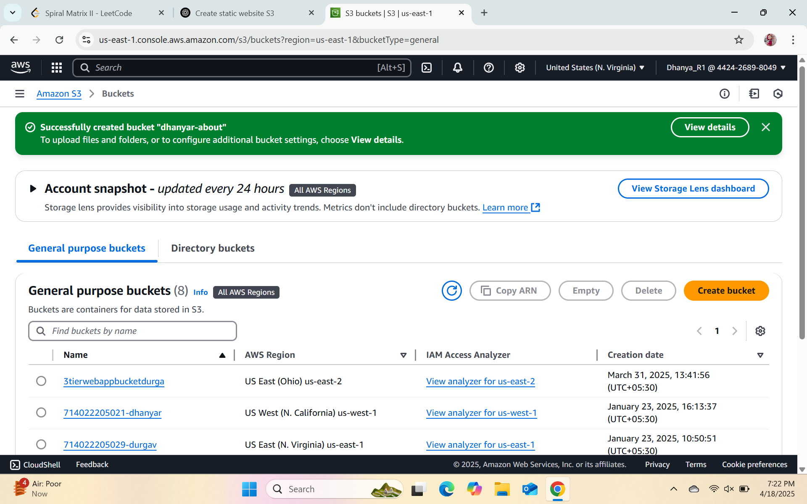Select the 714022205021-dhanyar bucket radio button
Screen dimensions: 807x504
pos(41,412)
